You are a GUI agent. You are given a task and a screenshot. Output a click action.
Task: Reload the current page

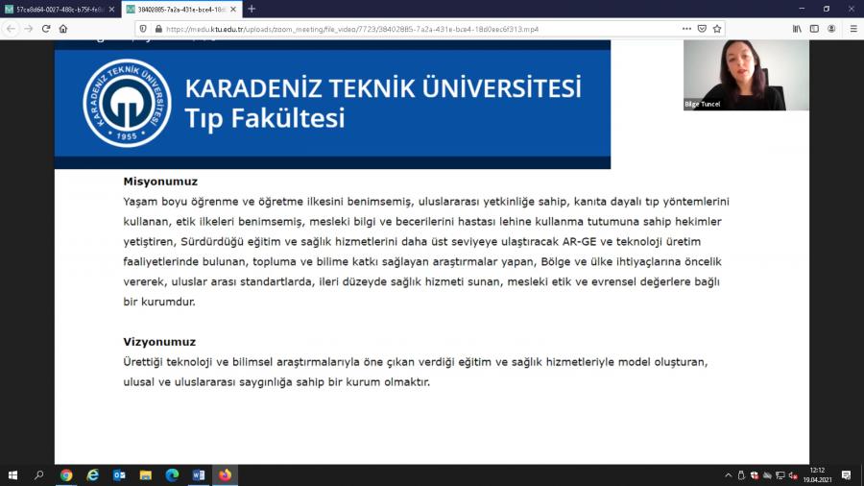(44, 29)
